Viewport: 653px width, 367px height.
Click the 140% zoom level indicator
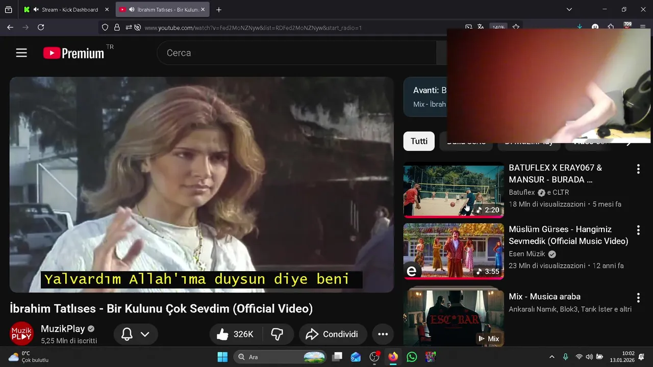(498, 28)
